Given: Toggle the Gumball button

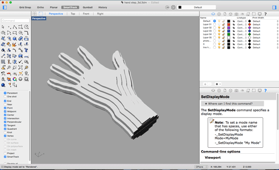Looking at the screenshot, I should pyautogui.click(x=87, y=7).
